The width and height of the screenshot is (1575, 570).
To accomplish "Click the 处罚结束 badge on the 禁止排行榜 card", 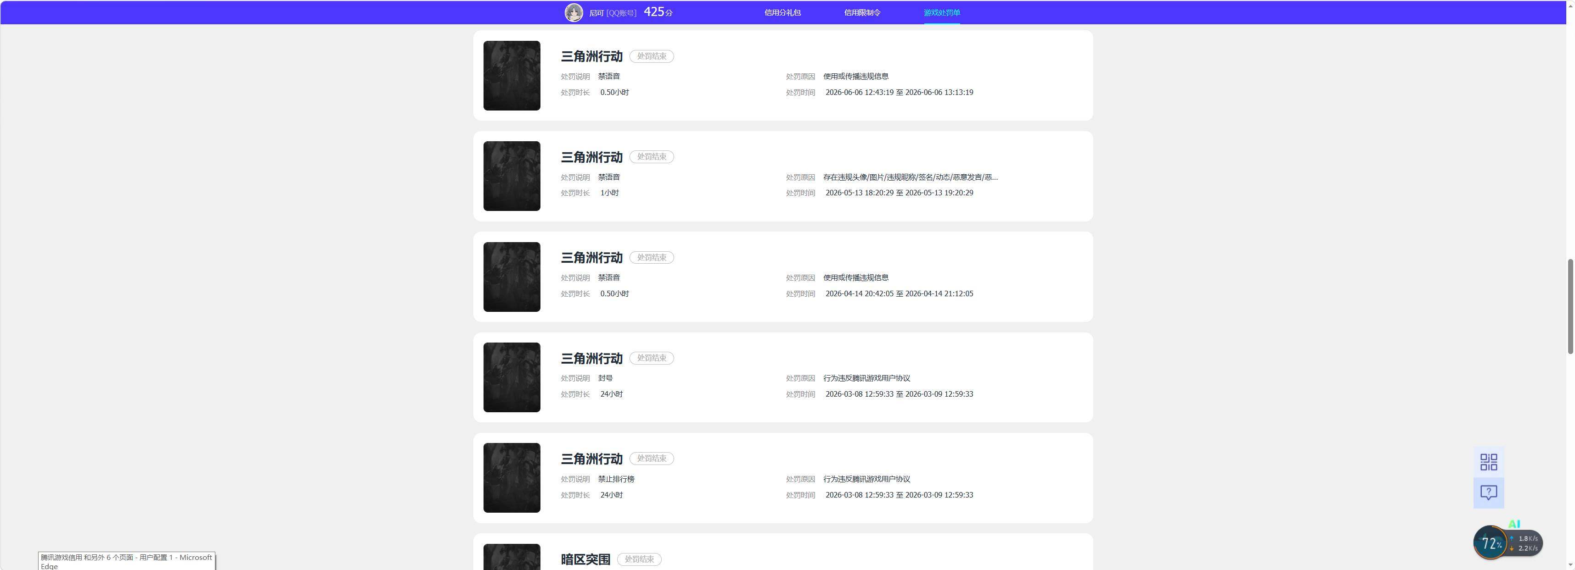I will click(651, 458).
